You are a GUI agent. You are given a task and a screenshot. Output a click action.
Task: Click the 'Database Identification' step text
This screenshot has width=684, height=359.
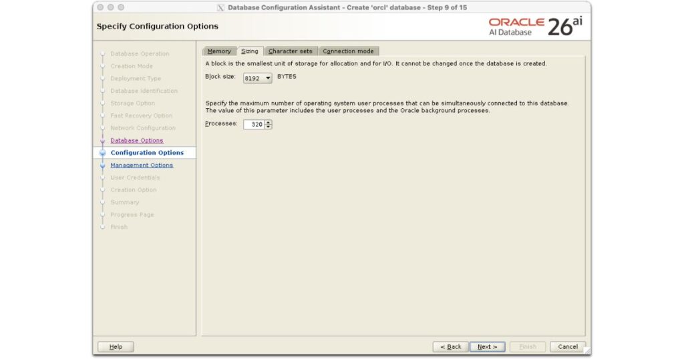[144, 91]
